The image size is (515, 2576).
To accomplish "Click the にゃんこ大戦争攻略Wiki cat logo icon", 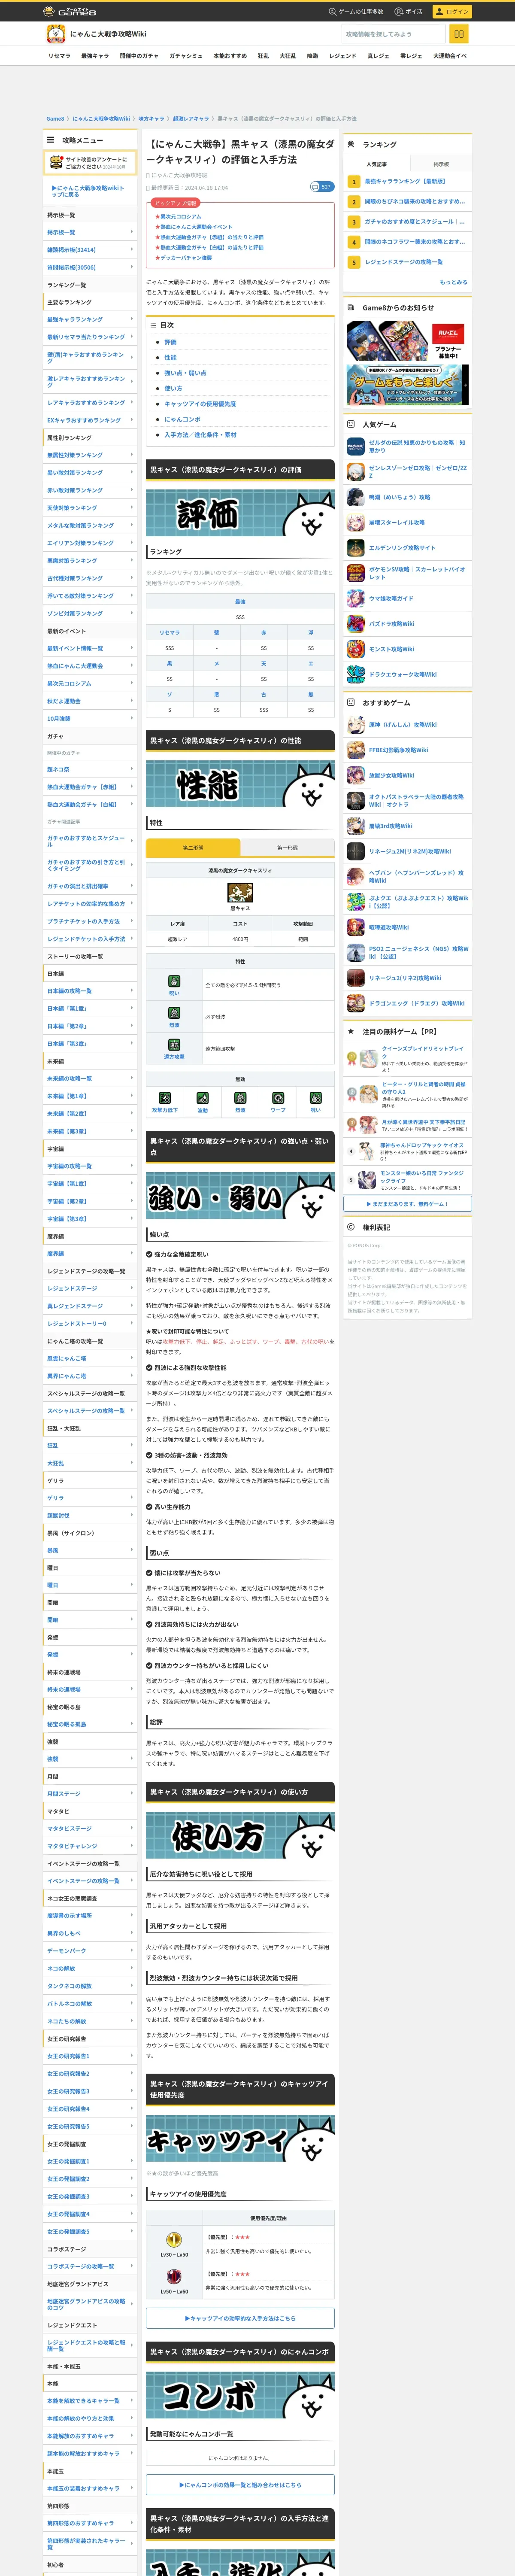I will coord(56,34).
